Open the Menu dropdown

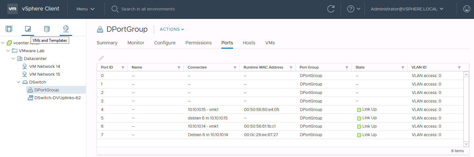(x=85, y=9)
